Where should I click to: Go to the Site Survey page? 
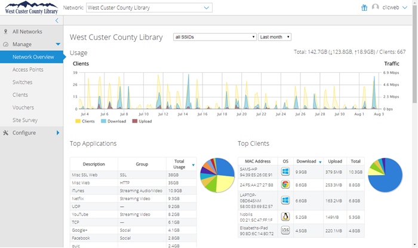(x=24, y=120)
